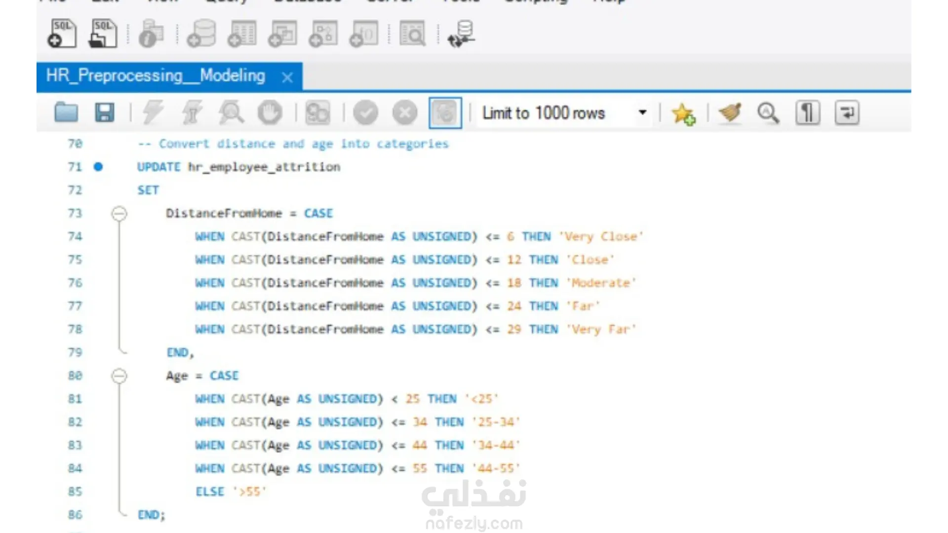Image resolution: width=948 pixels, height=533 pixels.
Task: Save the script with floppy icon
Action: (x=104, y=113)
